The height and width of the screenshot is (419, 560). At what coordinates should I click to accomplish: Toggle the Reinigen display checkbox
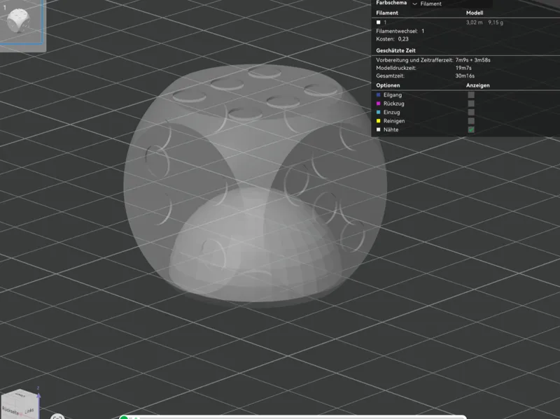click(471, 121)
